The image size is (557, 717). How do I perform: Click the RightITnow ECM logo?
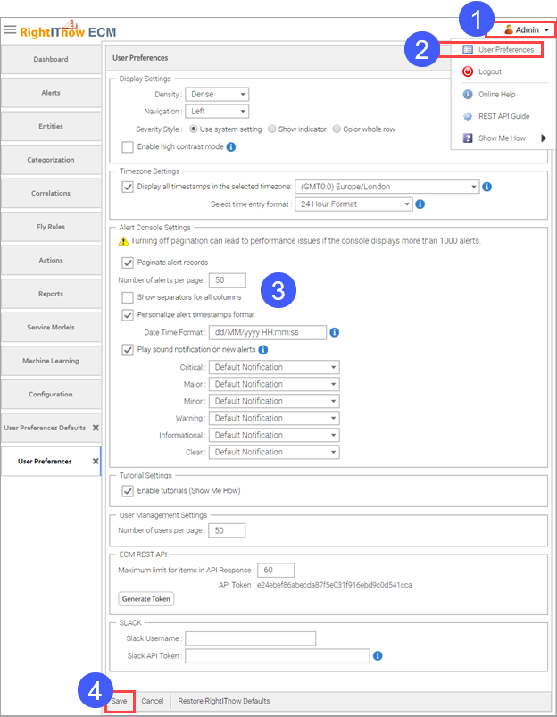[x=68, y=30]
